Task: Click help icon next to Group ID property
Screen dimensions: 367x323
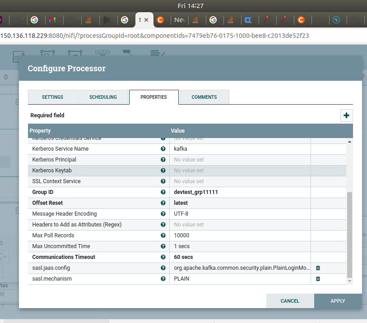Action: tap(163, 192)
